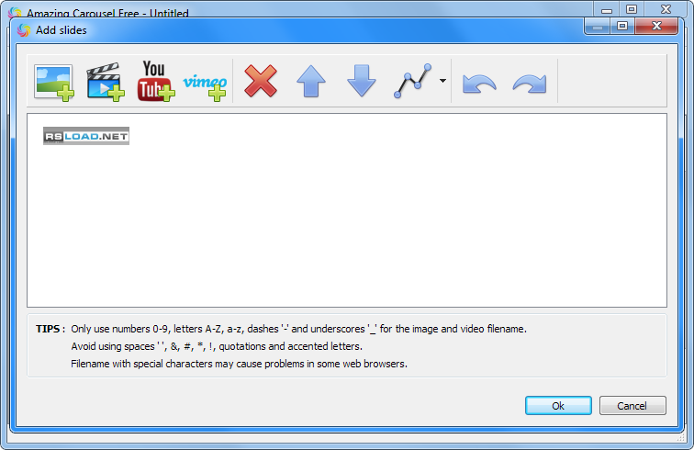
Task: Delete the selected slide with red X
Action: (x=261, y=81)
